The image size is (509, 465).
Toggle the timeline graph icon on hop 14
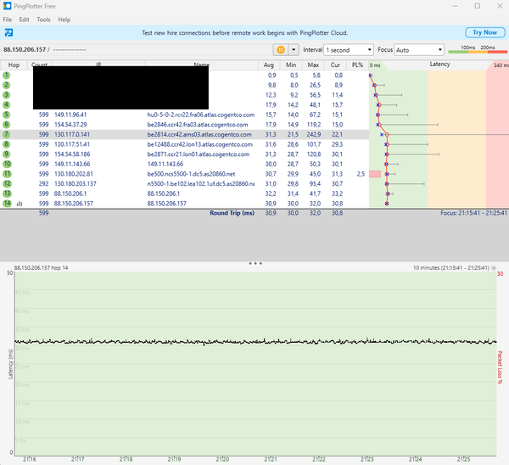tap(20, 204)
